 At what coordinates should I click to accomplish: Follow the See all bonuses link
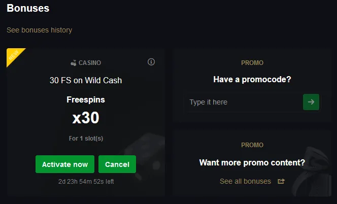click(x=245, y=181)
